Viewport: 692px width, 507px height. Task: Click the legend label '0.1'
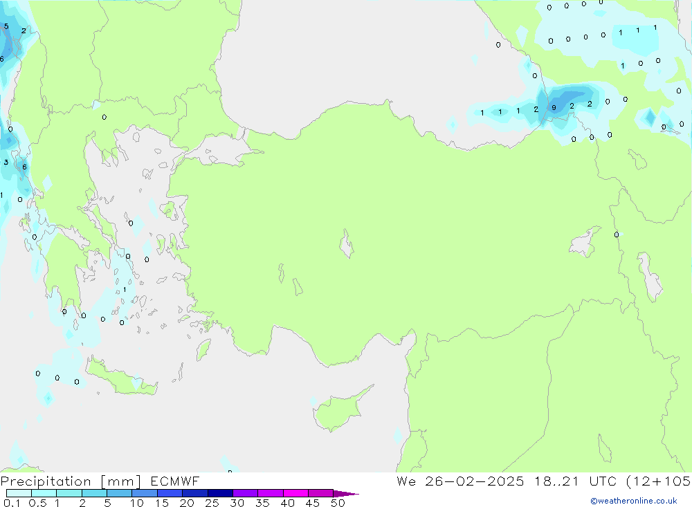click(12, 503)
